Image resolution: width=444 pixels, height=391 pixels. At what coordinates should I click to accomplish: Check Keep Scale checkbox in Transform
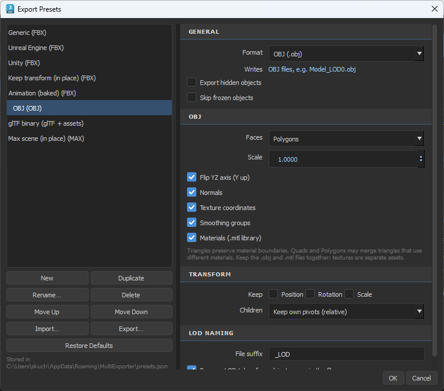tap(349, 294)
